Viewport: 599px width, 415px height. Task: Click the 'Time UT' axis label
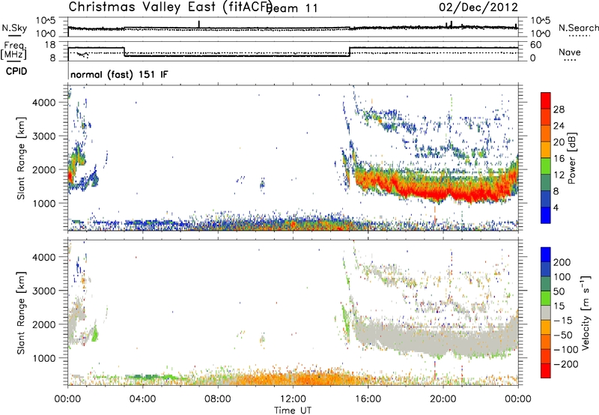pos(293,411)
